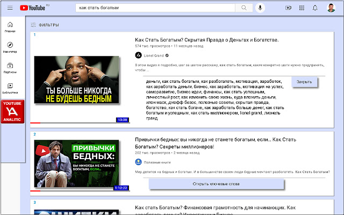Open the hamburger guide menu

10,8
